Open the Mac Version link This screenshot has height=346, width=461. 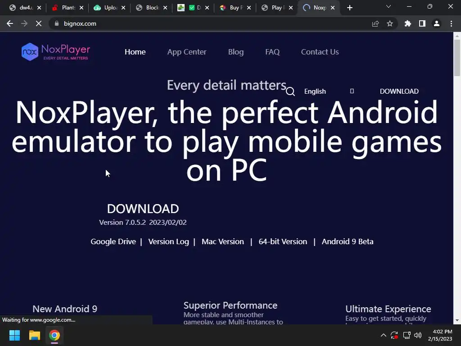pos(222,241)
